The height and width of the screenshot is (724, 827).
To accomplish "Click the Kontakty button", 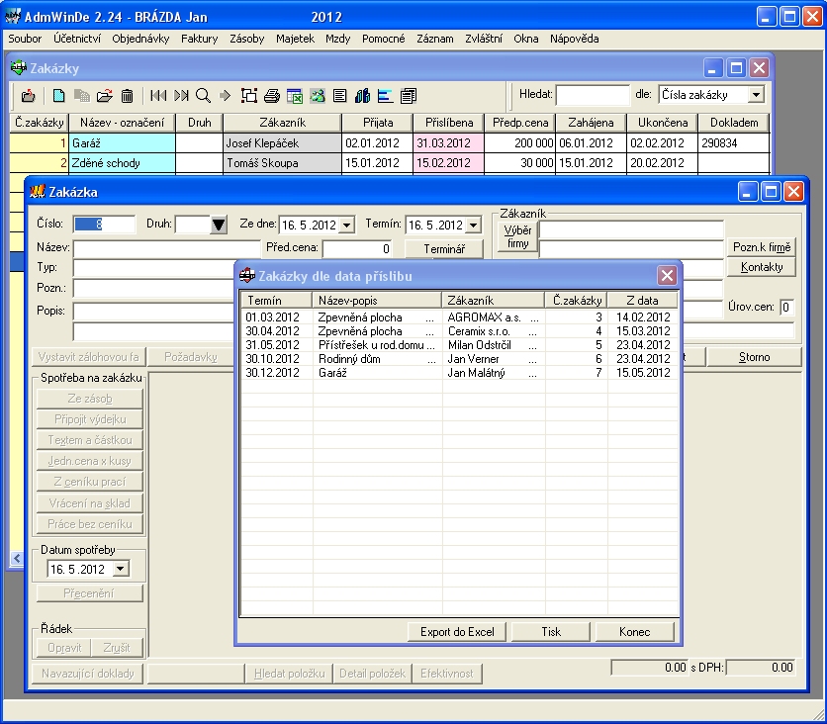I will (x=762, y=267).
